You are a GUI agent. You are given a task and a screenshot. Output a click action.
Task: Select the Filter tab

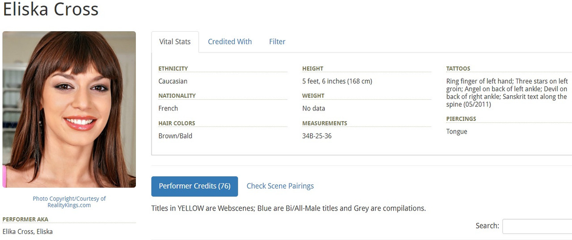point(277,42)
